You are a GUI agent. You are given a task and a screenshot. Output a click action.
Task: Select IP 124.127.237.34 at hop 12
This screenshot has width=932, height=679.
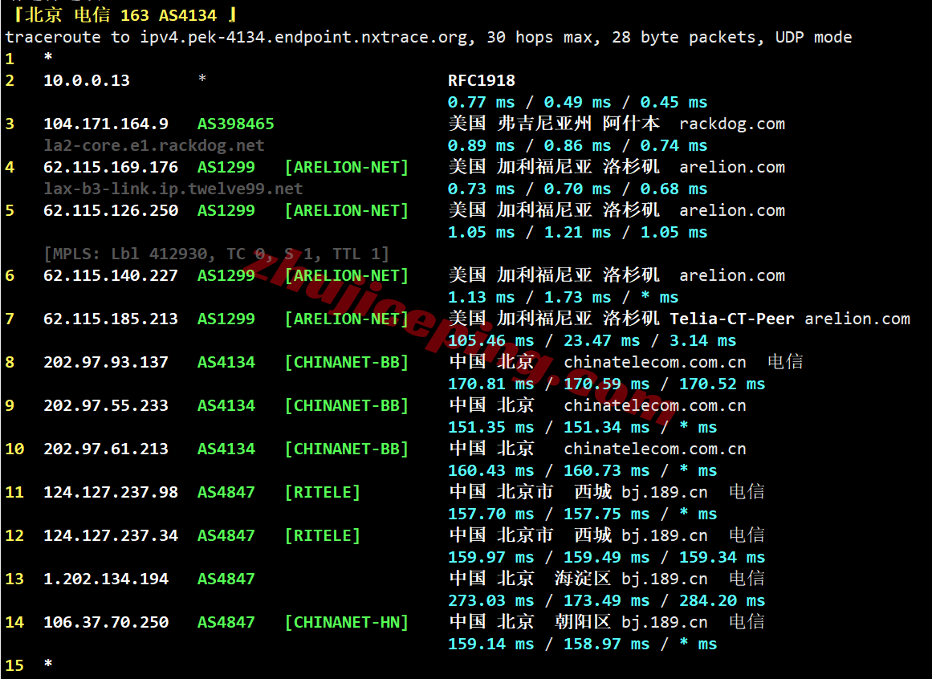click(111, 536)
